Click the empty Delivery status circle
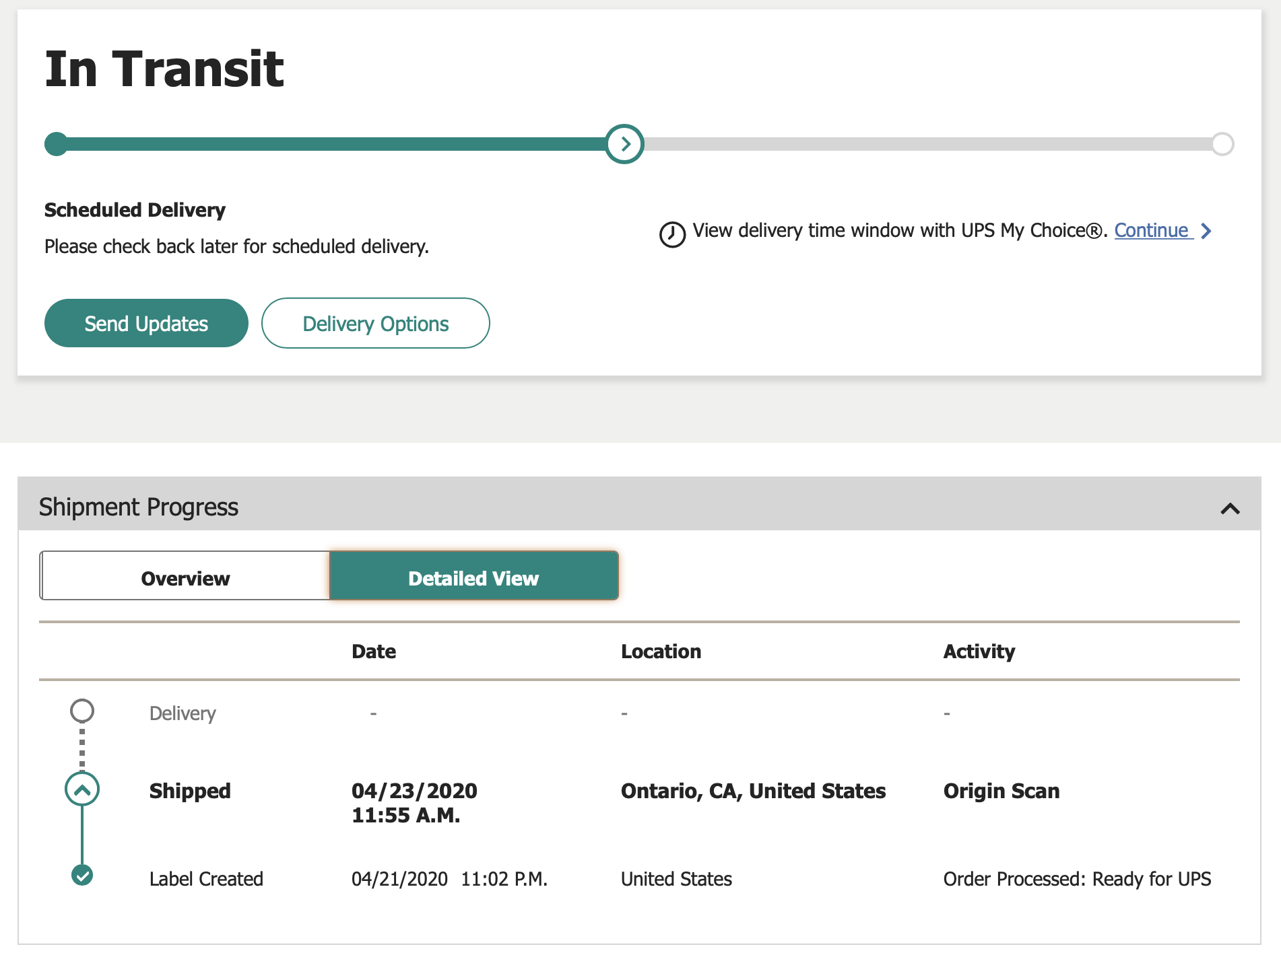Viewport: 1281px width, 957px height. click(x=82, y=711)
